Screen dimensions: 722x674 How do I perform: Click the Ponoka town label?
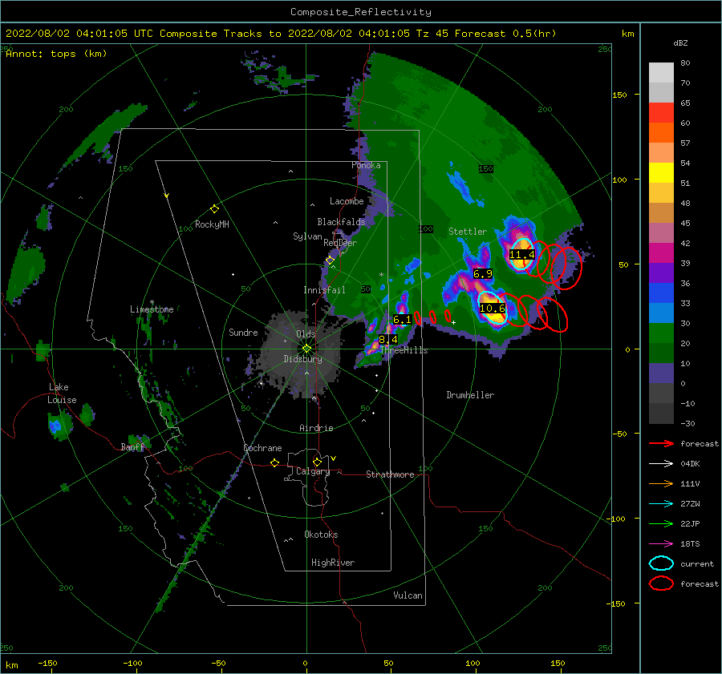366,165
